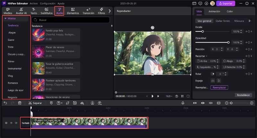
Task: Zoom out the timeline with minus icon
Action: (226, 103)
